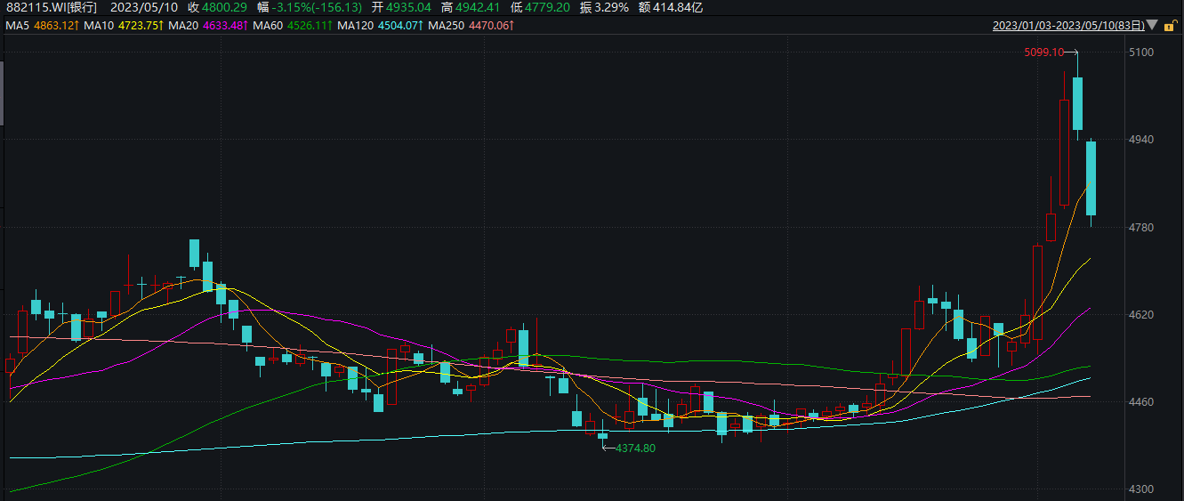Select the MA120 4504.07 indicator label
Image resolution: width=1184 pixels, height=501 pixels.
point(381,26)
